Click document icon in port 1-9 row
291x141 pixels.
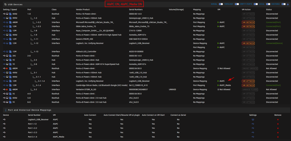point(10,35)
